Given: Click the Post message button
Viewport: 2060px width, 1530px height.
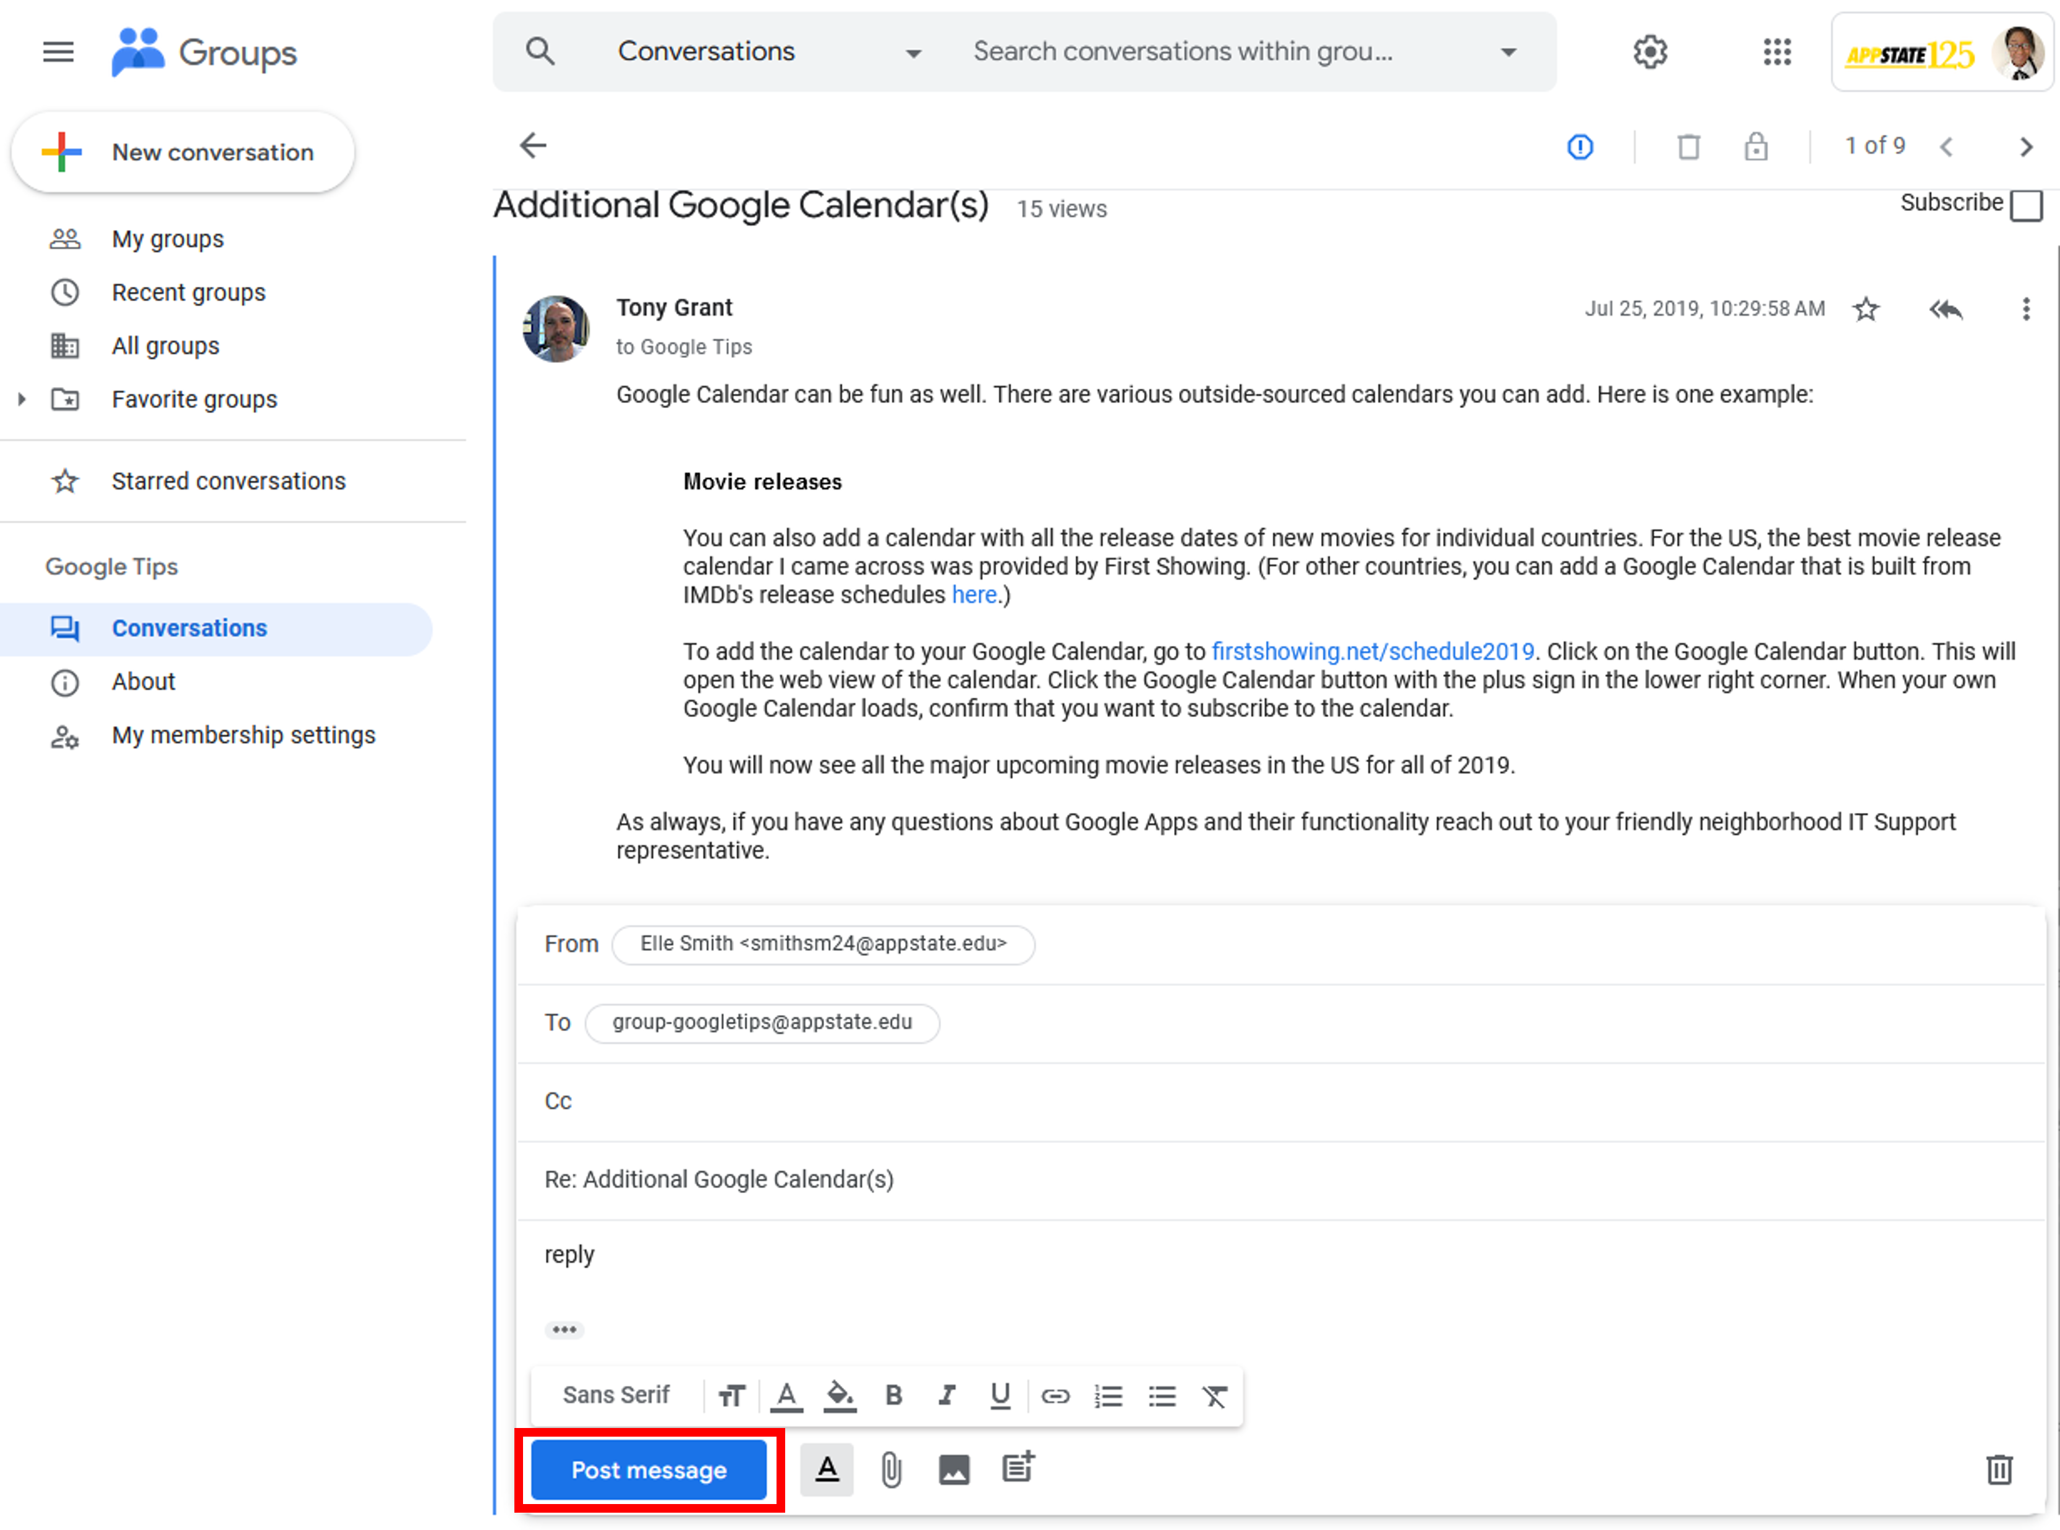Looking at the screenshot, I should 649,1471.
